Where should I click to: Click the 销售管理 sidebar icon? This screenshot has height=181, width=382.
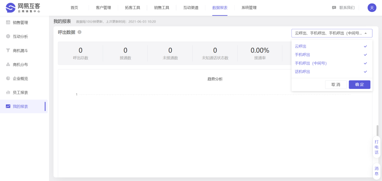[8, 23]
